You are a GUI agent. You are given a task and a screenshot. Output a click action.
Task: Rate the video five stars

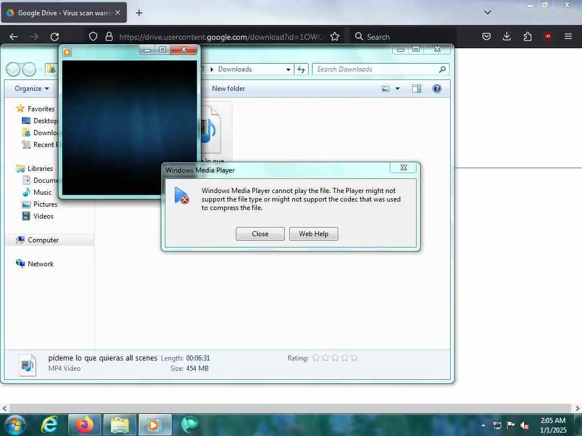tap(355, 358)
